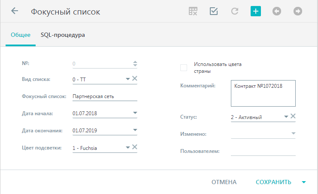Enable the Использовать цвета страны checkbox
Viewport: 318px width, 194px height.
pos(184,68)
